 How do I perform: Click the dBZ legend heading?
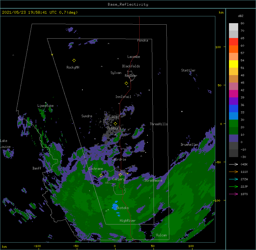click(241, 16)
